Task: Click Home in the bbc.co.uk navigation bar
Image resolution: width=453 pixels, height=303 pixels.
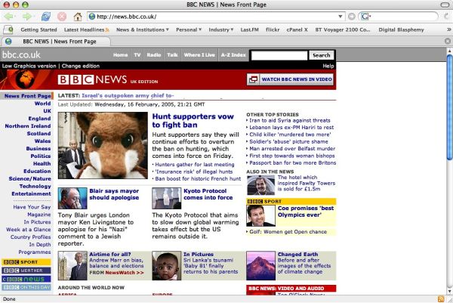Action: point(121,55)
